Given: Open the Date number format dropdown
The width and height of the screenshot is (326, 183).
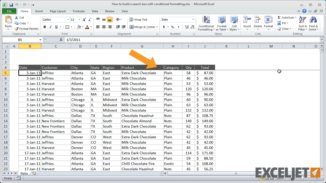Looking at the screenshot, I should click(x=193, y=20).
